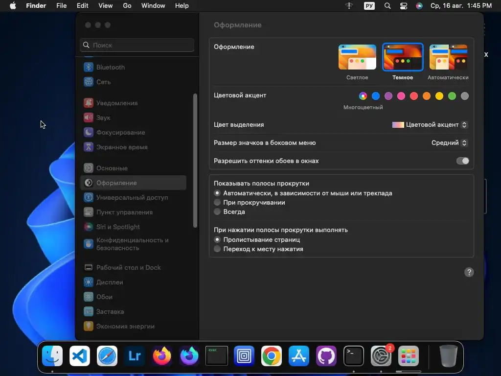Select pink accent color
Screen dimensions: 501x376
click(401, 96)
